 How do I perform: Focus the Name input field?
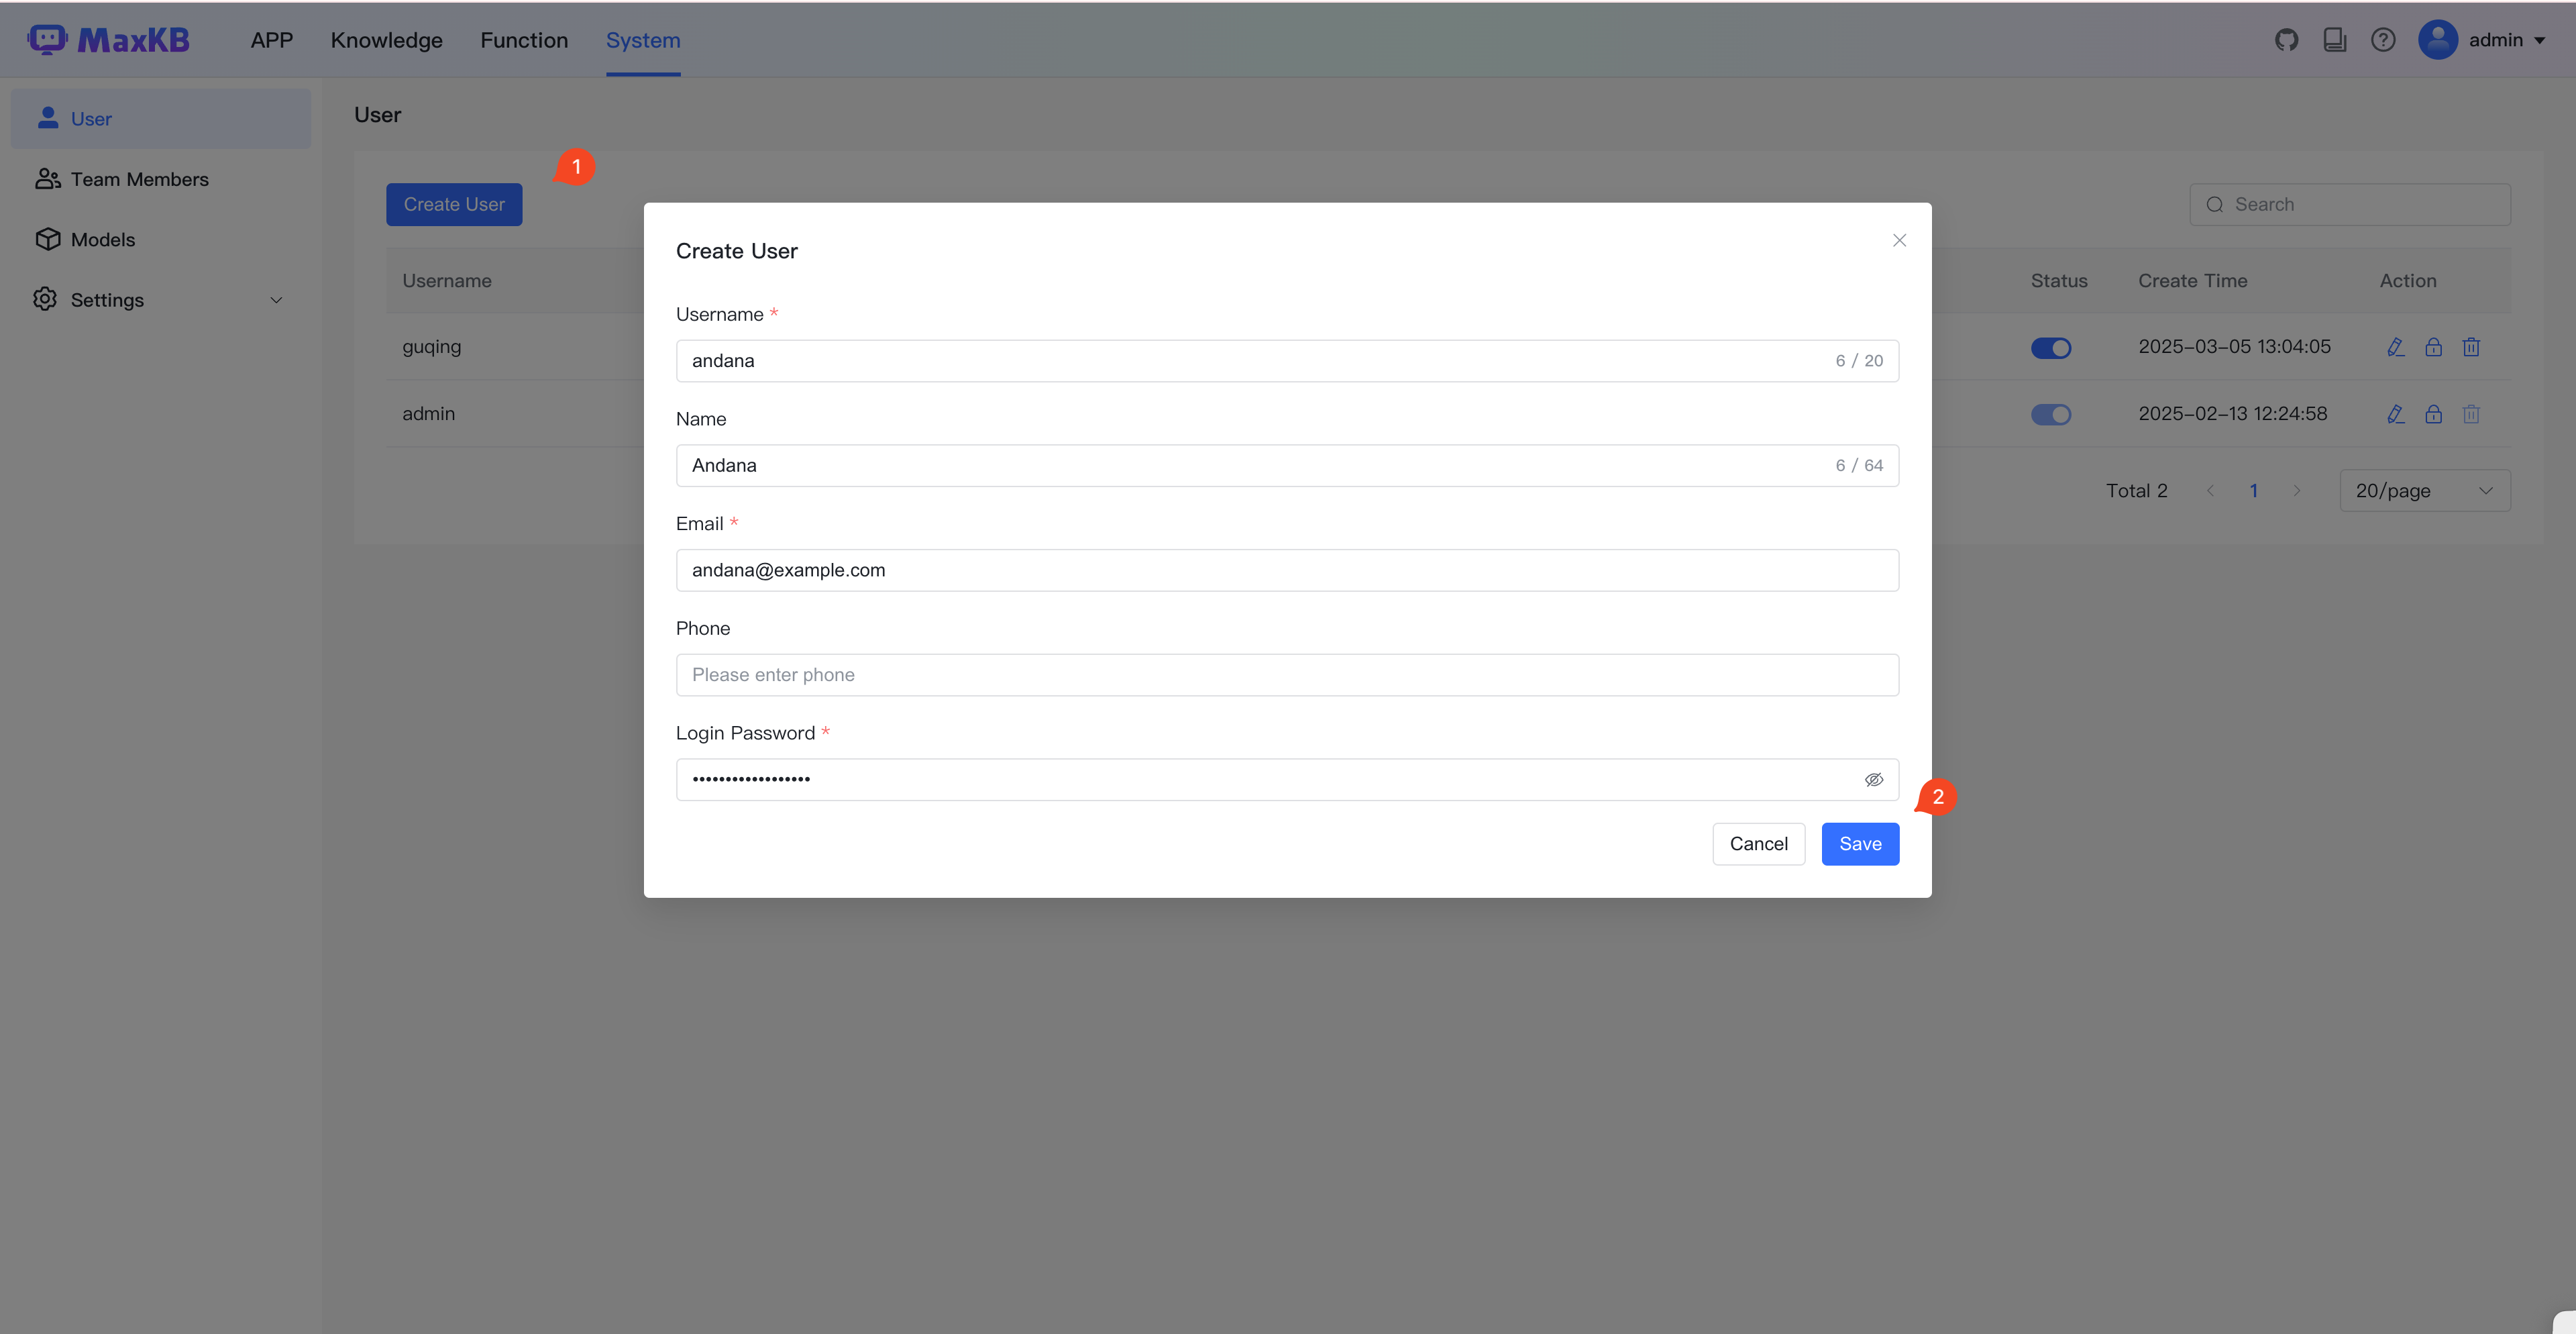pyautogui.click(x=1287, y=466)
